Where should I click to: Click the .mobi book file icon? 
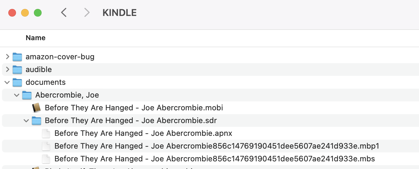(x=36, y=108)
